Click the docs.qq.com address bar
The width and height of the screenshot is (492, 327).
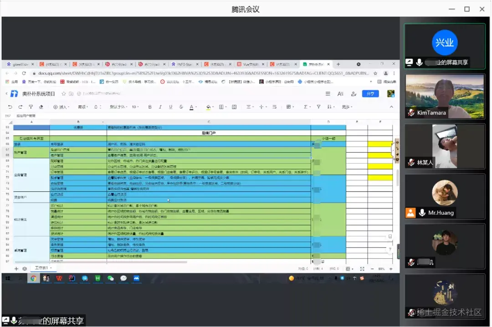coord(202,73)
